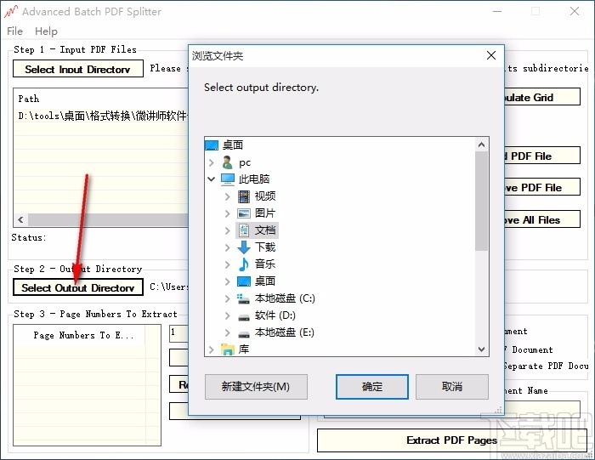Select the 下载 tree row label

(x=265, y=247)
